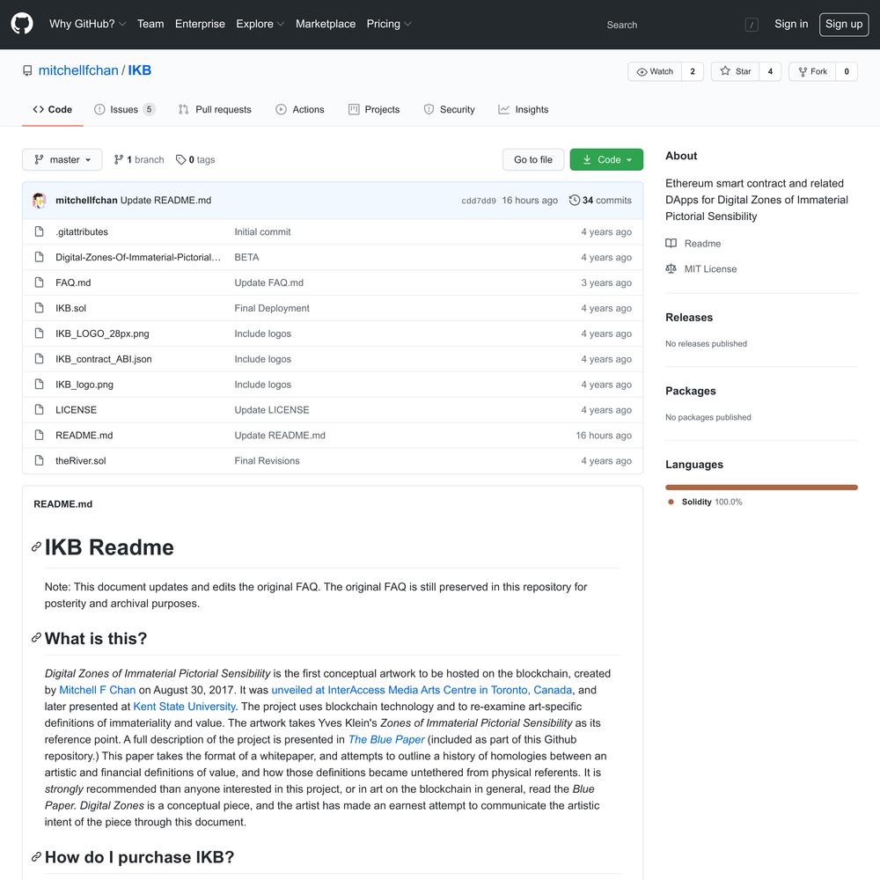The height and width of the screenshot is (880, 880).
Task: Open Mitchell F Chan link in readme
Action: tap(97, 690)
